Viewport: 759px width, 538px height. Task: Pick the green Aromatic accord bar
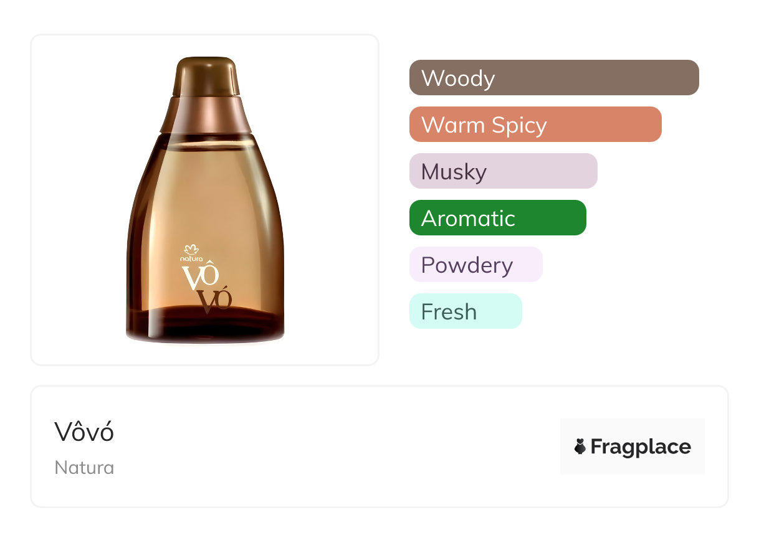[x=497, y=218]
